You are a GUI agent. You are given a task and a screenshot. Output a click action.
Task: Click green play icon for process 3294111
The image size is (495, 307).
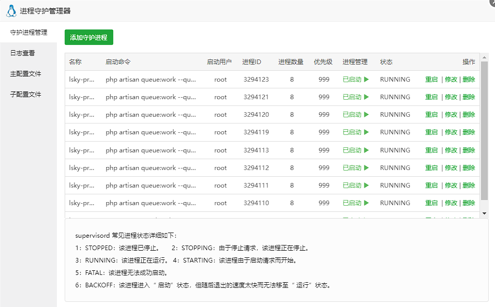[x=366, y=186]
